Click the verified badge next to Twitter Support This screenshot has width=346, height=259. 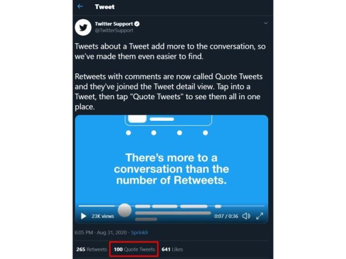[x=137, y=24]
